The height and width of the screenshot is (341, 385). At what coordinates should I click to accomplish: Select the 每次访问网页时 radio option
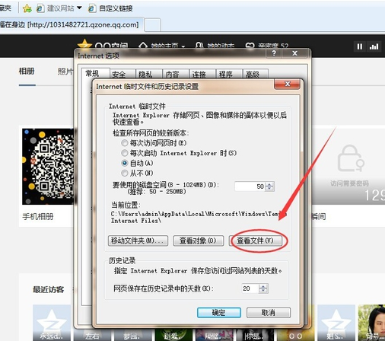pyautogui.click(x=124, y=143)
